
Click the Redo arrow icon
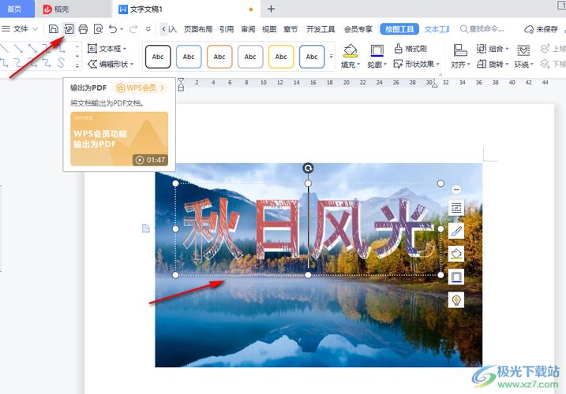pos(133,29)
